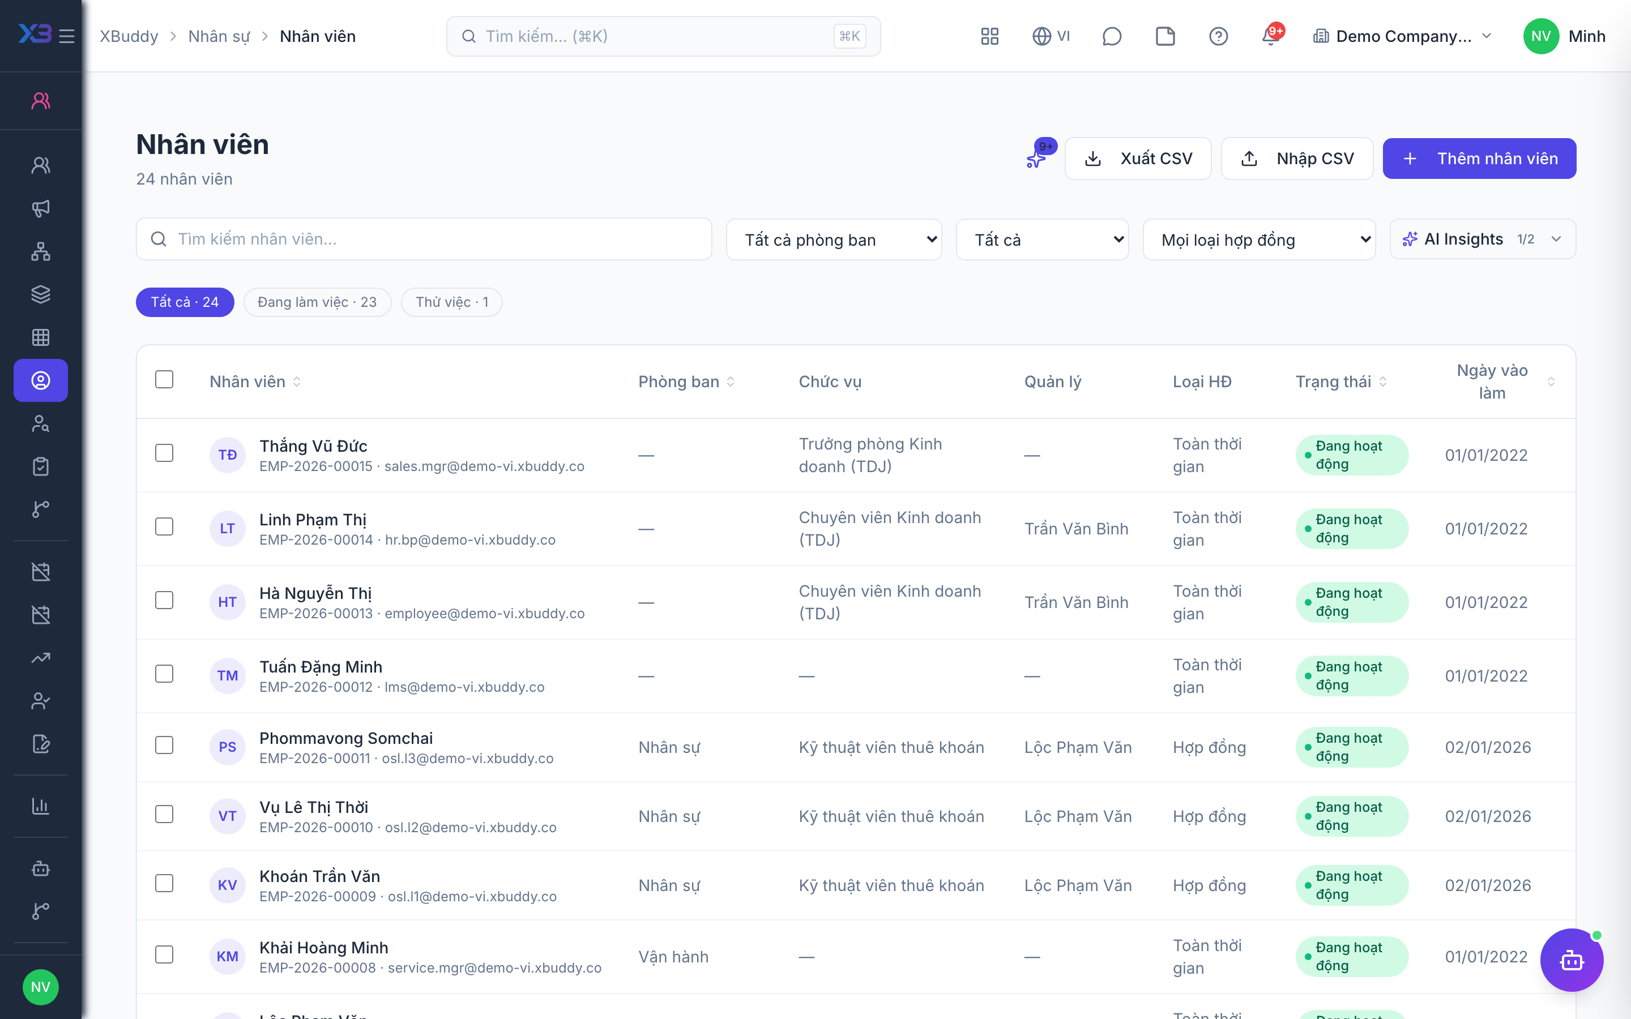This screenshot has height=1019, width=1631.
Task: Open the table grid icon in sidebar
Action: pos(41,337)
